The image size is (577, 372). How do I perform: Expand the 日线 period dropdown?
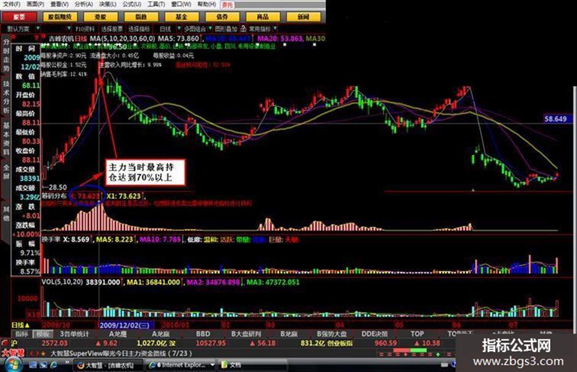[x=180, y=28]
